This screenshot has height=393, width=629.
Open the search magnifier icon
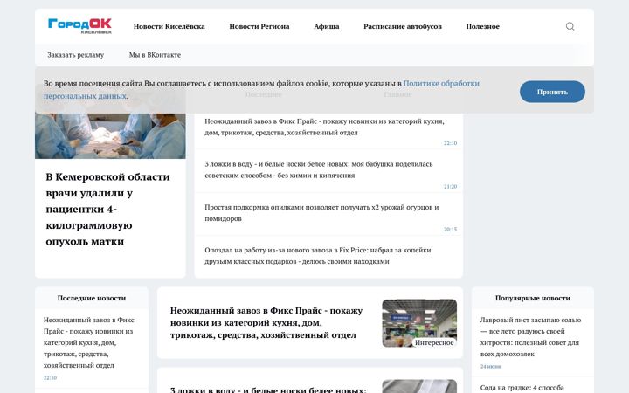click(570, 26)
